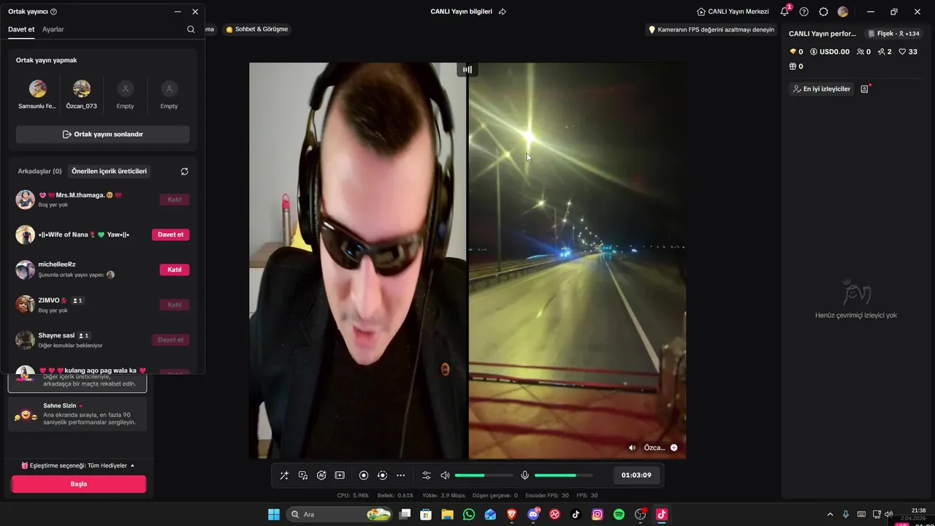This screenshot has height=526, width=935.
Task: Open the audio mixer settings sliders icon
Action: (427, 476)
